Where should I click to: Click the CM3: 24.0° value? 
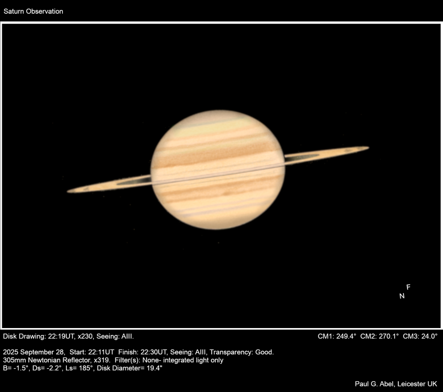tap(420, 336)
